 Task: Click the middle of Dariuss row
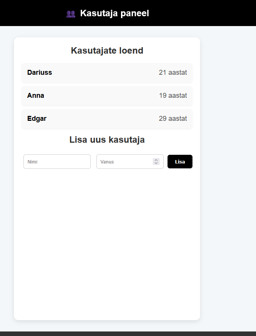click(x=107, y=72)
